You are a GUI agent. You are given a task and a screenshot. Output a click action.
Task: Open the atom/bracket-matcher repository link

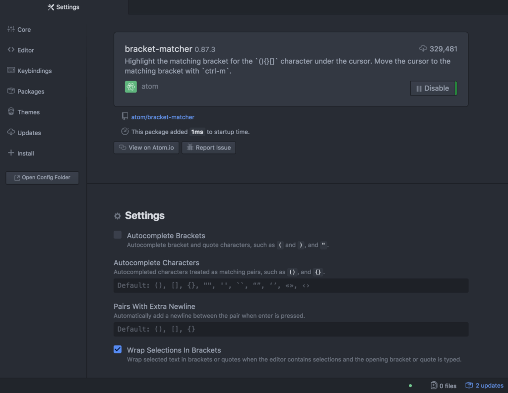[163, 117]
